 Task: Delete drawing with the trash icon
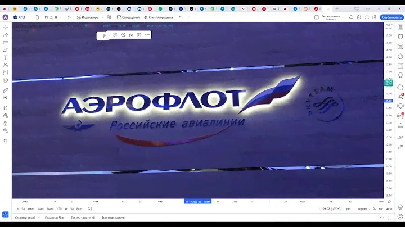[x=139, y=35]
